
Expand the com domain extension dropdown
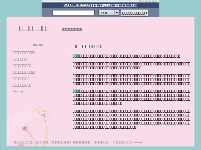coord(109,13)
